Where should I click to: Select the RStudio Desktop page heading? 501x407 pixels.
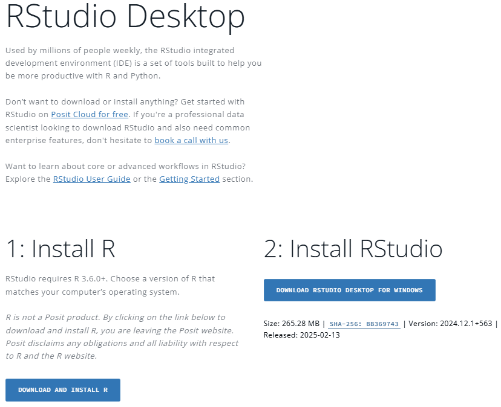tap(124, 17)
